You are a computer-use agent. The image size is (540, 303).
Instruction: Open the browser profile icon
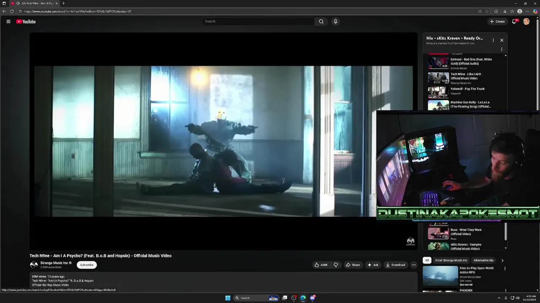[x=520, y=11]
